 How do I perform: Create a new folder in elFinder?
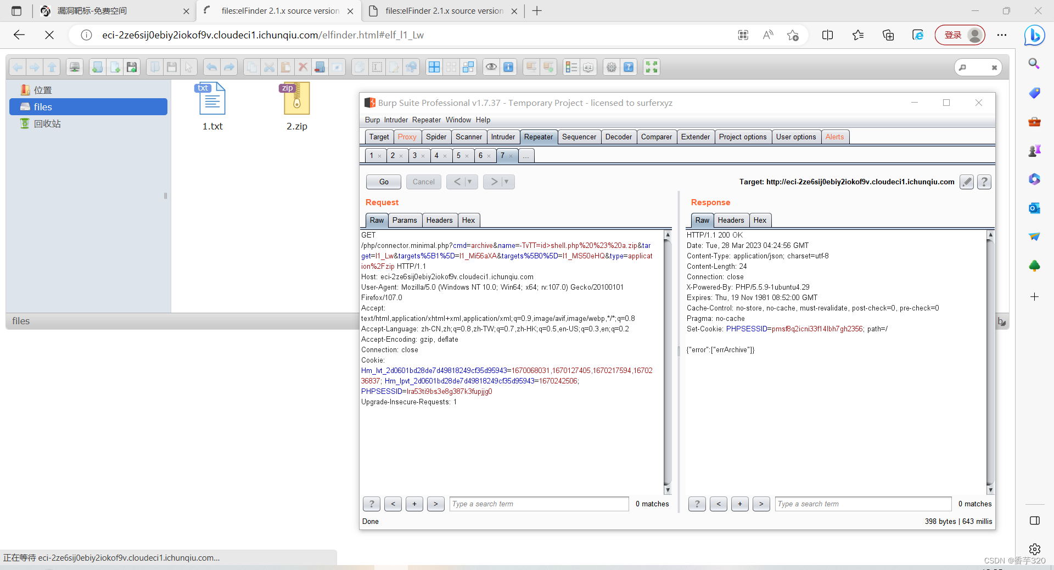click(x=97, y=67)
